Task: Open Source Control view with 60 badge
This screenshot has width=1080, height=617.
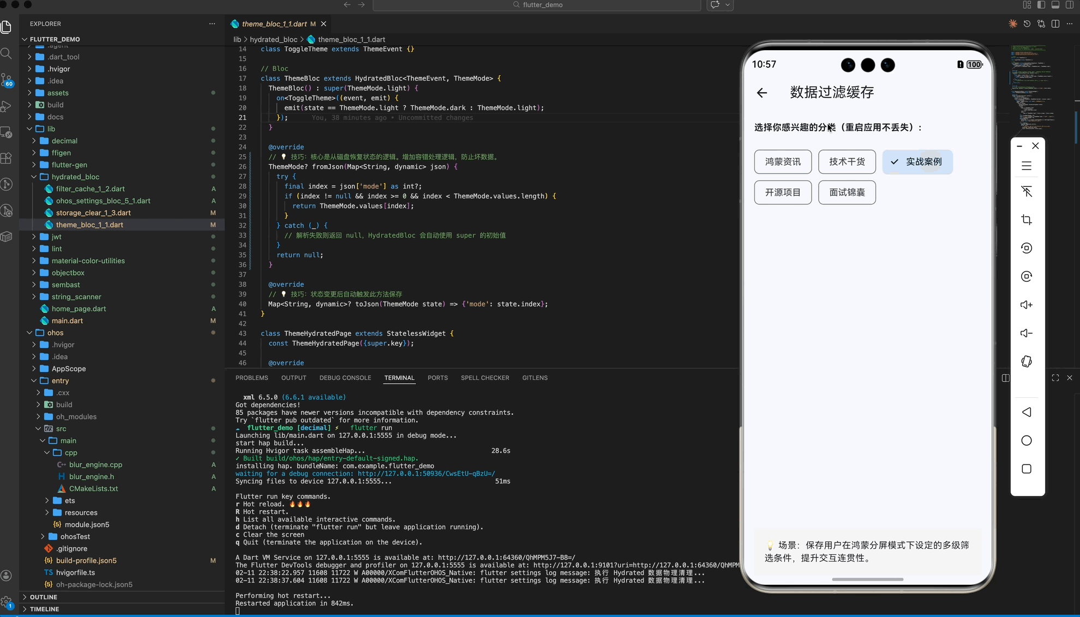Action: [x=7, y=80]
